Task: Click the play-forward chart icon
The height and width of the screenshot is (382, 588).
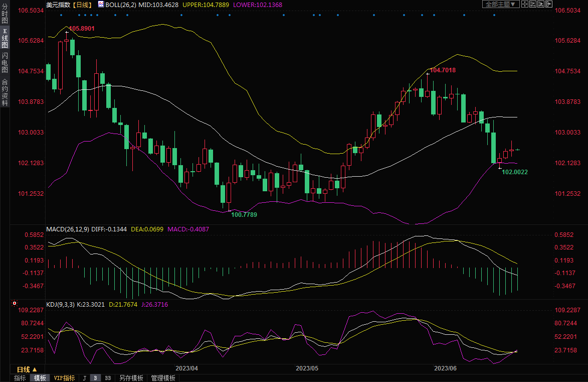Action: [540, 4]
